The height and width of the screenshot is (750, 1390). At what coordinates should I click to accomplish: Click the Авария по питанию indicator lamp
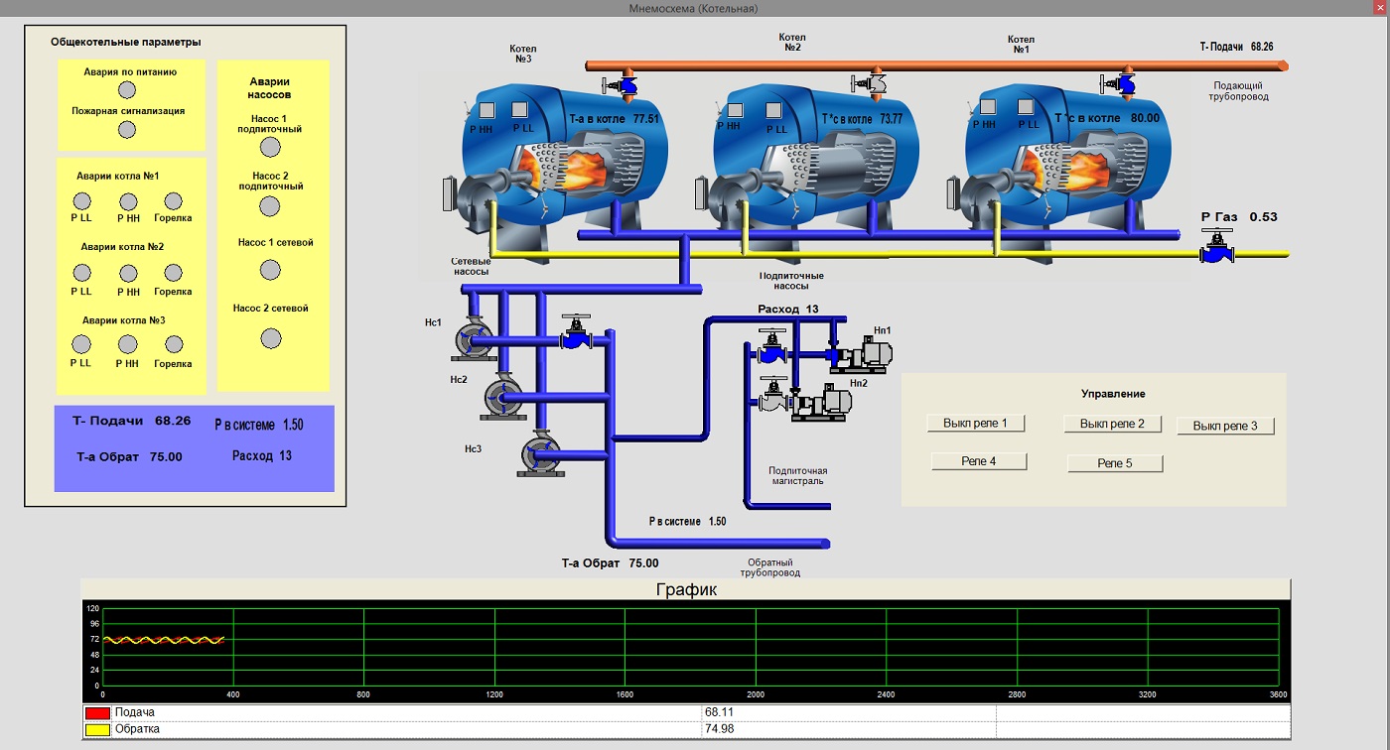tap(126, 89)
